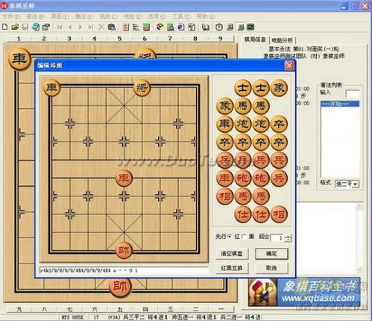This screenshot has height=321, width=372.
Task: Click the blue book toolbar icon
Action: 36,27
